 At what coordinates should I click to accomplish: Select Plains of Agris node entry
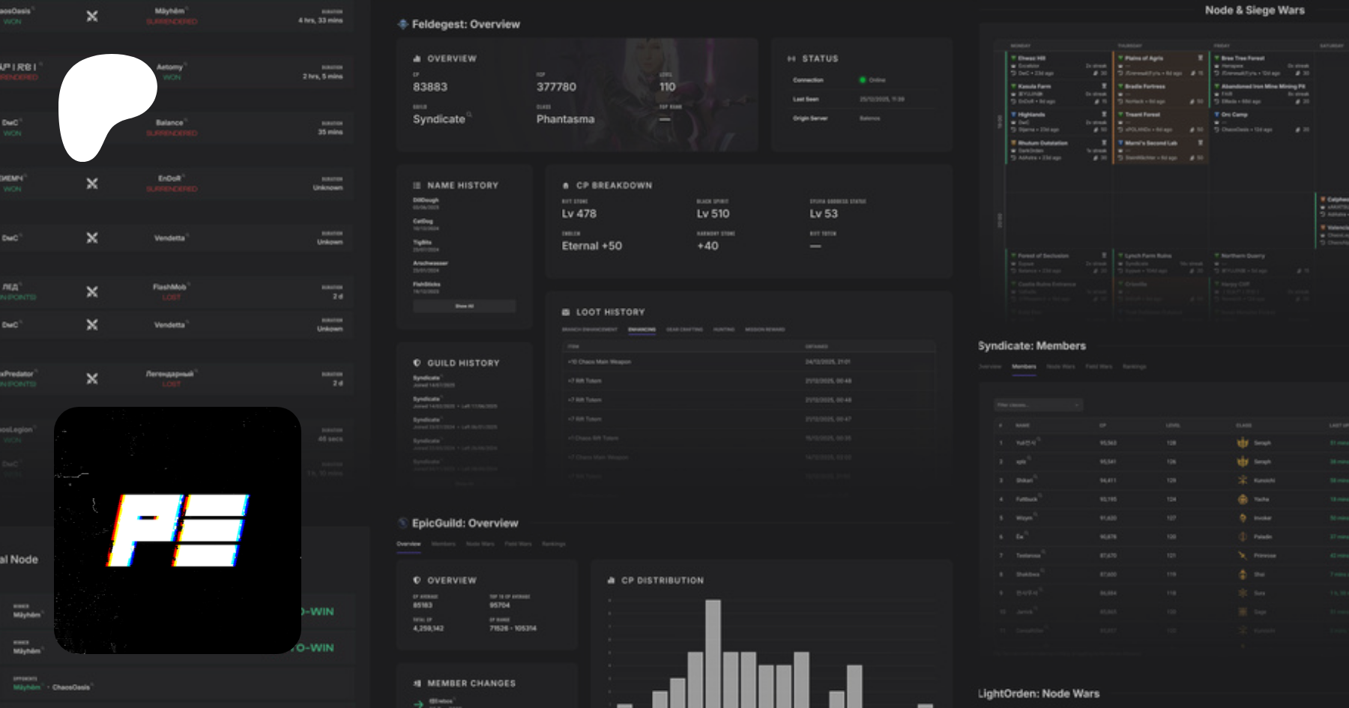[1144, 58]
